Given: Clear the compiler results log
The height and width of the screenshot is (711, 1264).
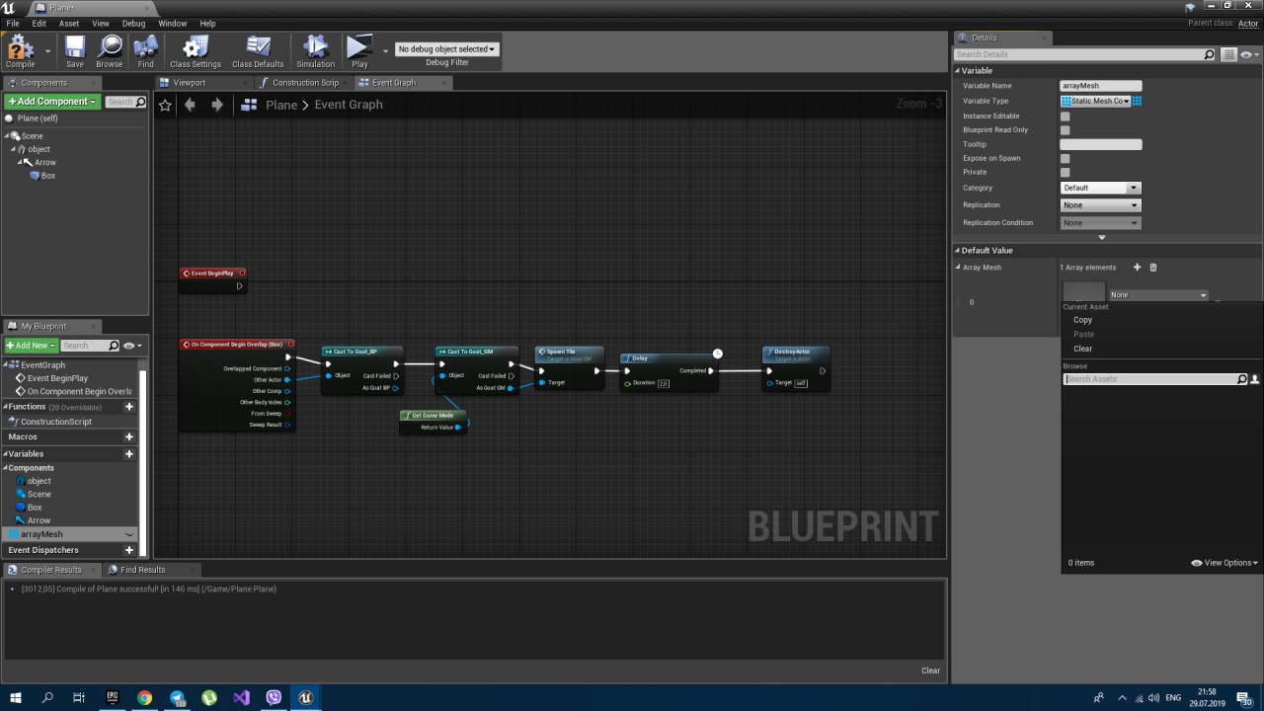Looking at the screenshot, I should tap(930, 671).
